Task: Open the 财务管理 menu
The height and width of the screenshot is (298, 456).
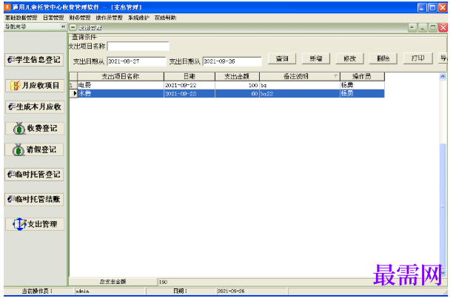Action: coord(80,18)
